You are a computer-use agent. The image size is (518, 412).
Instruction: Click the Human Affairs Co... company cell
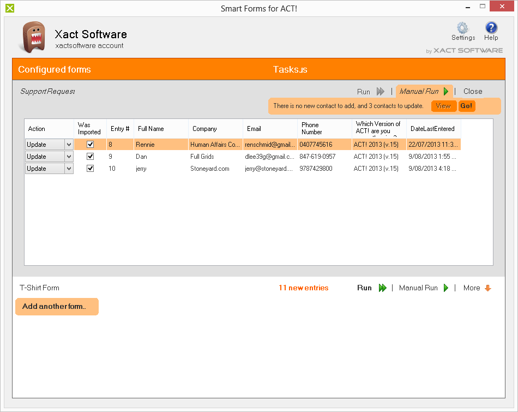click(216, 145)
